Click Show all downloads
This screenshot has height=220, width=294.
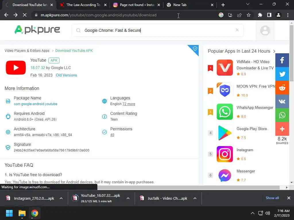tap(272, 198)
